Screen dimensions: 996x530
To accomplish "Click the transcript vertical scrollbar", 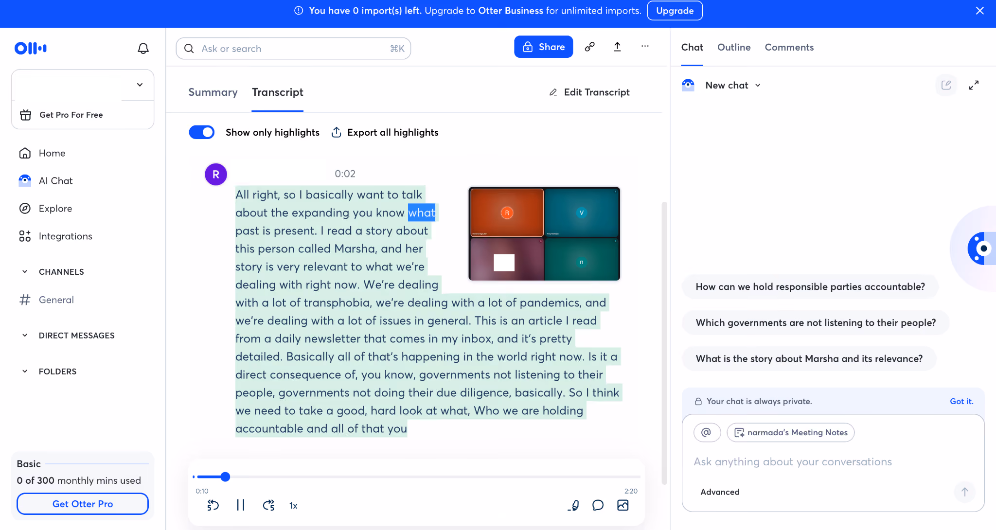I will tap(664, 343).
